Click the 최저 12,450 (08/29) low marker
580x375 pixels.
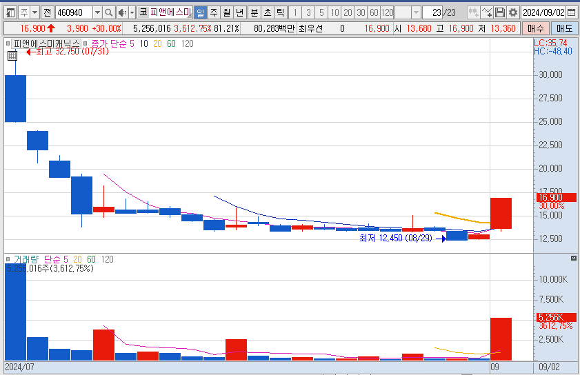(403, 239)
